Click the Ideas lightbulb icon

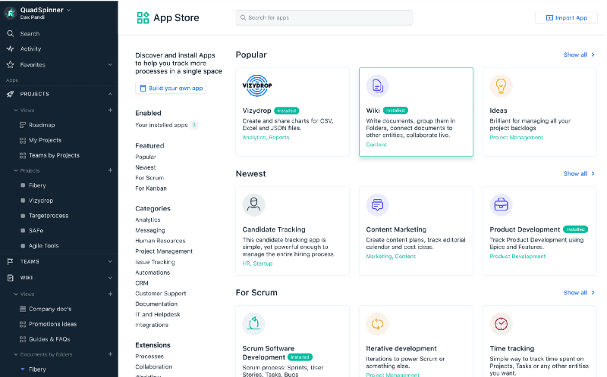(x=501, y=86)
